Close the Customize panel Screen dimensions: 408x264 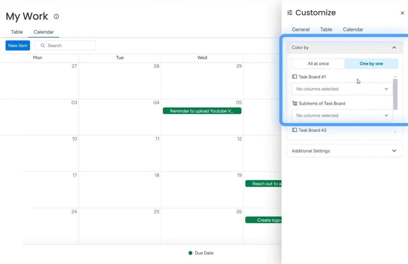402,13
